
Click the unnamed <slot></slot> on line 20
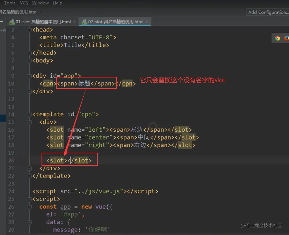coord(69,161)
